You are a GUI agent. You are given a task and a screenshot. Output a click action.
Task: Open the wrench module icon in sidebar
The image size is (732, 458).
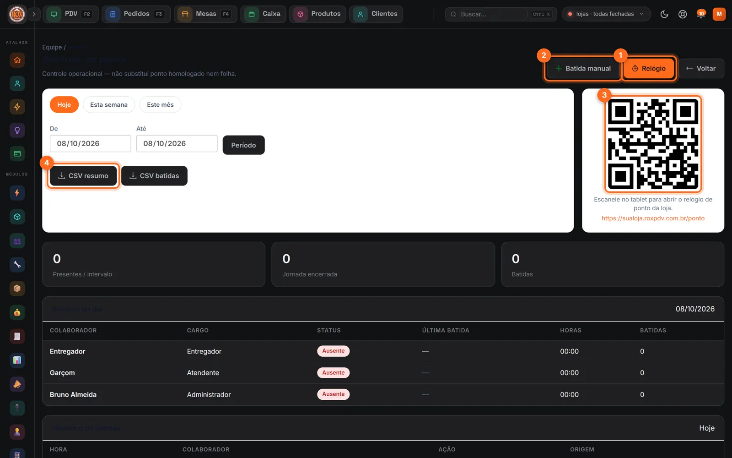(17, 264)
